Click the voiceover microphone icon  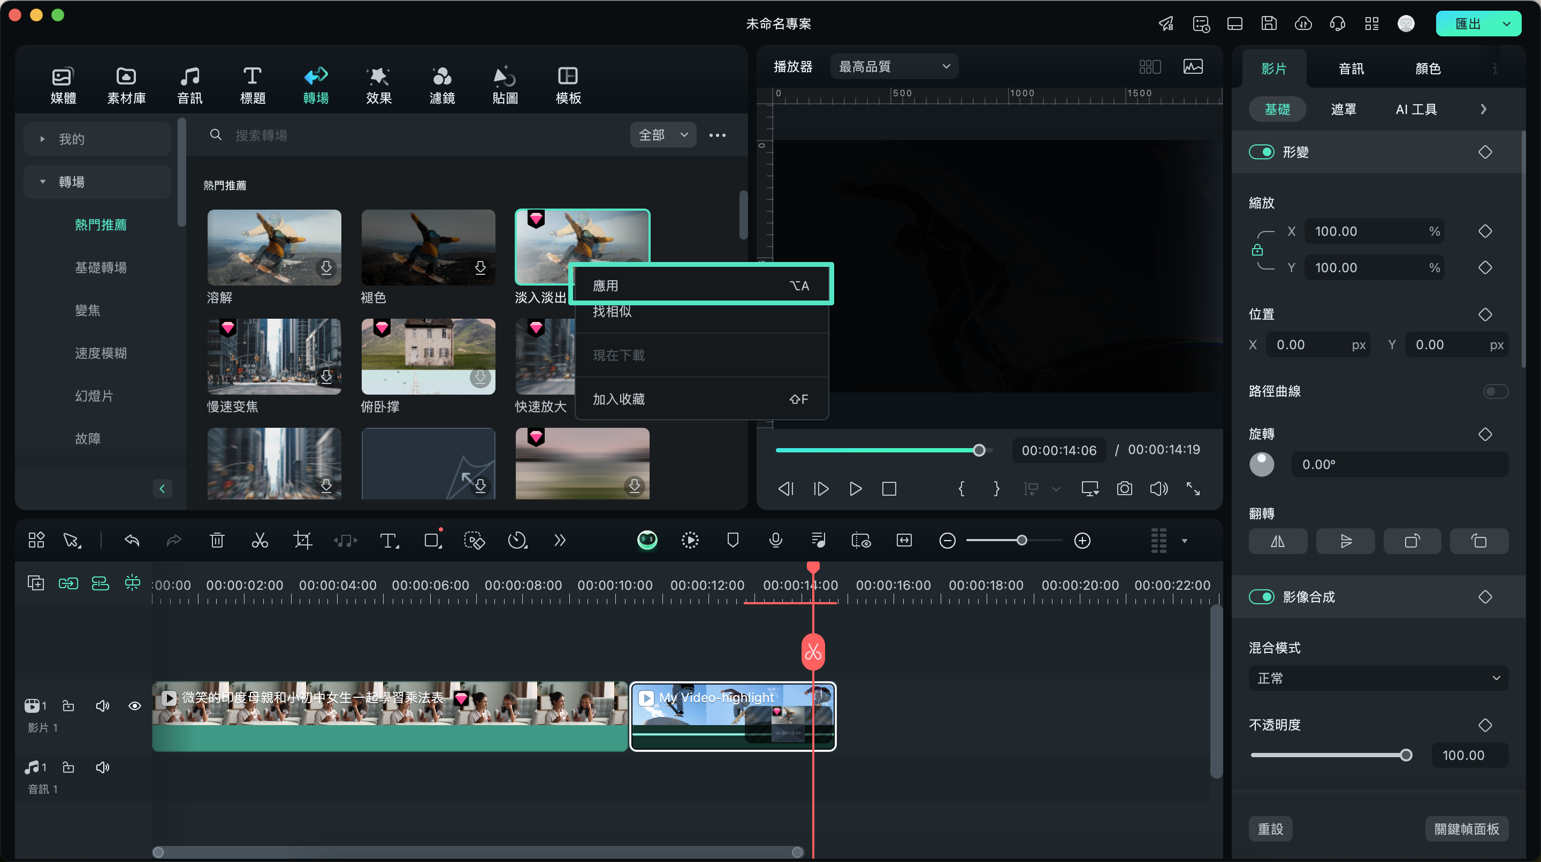point(775,541)
